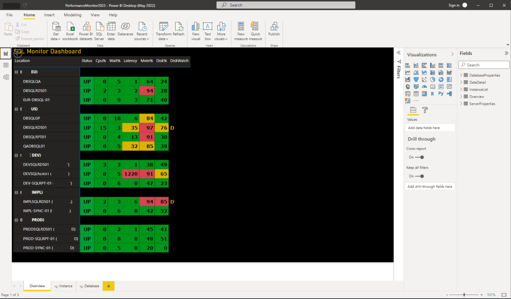Select the treemap visualization icon

pos(449,79)
